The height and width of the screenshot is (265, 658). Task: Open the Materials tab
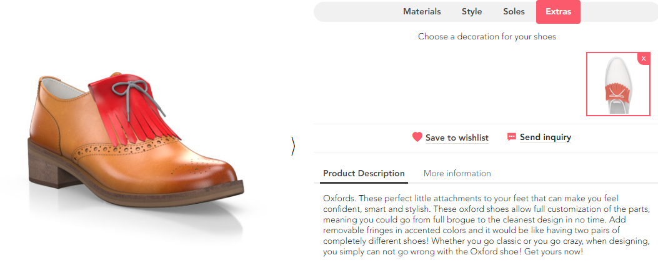[422, 11]
